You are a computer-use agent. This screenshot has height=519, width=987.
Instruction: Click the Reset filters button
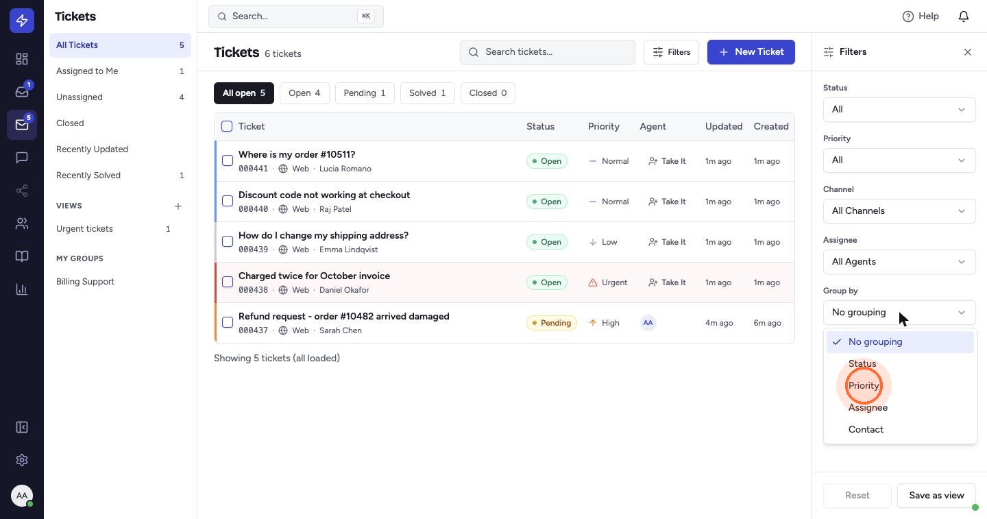[x=857, y=496]
